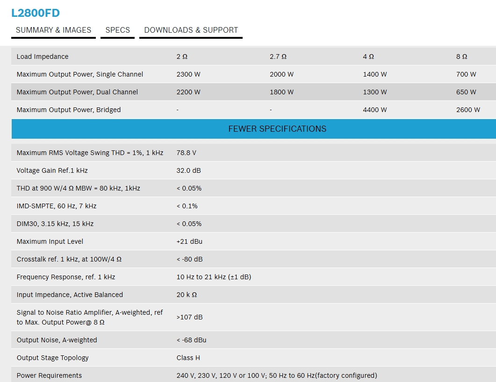Select the DIM30, 3.15 kHz, 15 kHz label
The height and width of the screenshot is (382, 496).
click(x=55, y=224)
